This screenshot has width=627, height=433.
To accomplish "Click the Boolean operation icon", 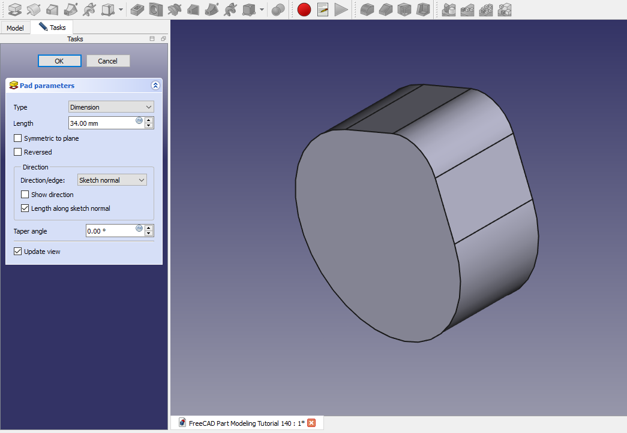I will (278, 10).
